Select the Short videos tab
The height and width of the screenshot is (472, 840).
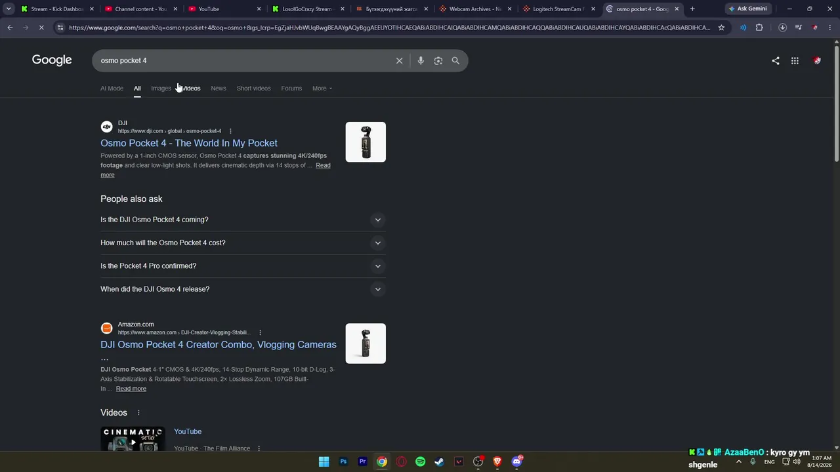point(253,88)
